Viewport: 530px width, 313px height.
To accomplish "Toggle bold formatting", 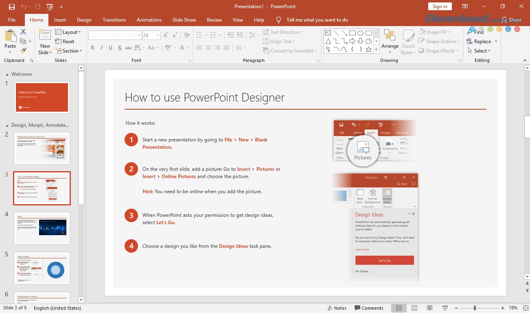I will pyautogui.click(x=92, y=48).
